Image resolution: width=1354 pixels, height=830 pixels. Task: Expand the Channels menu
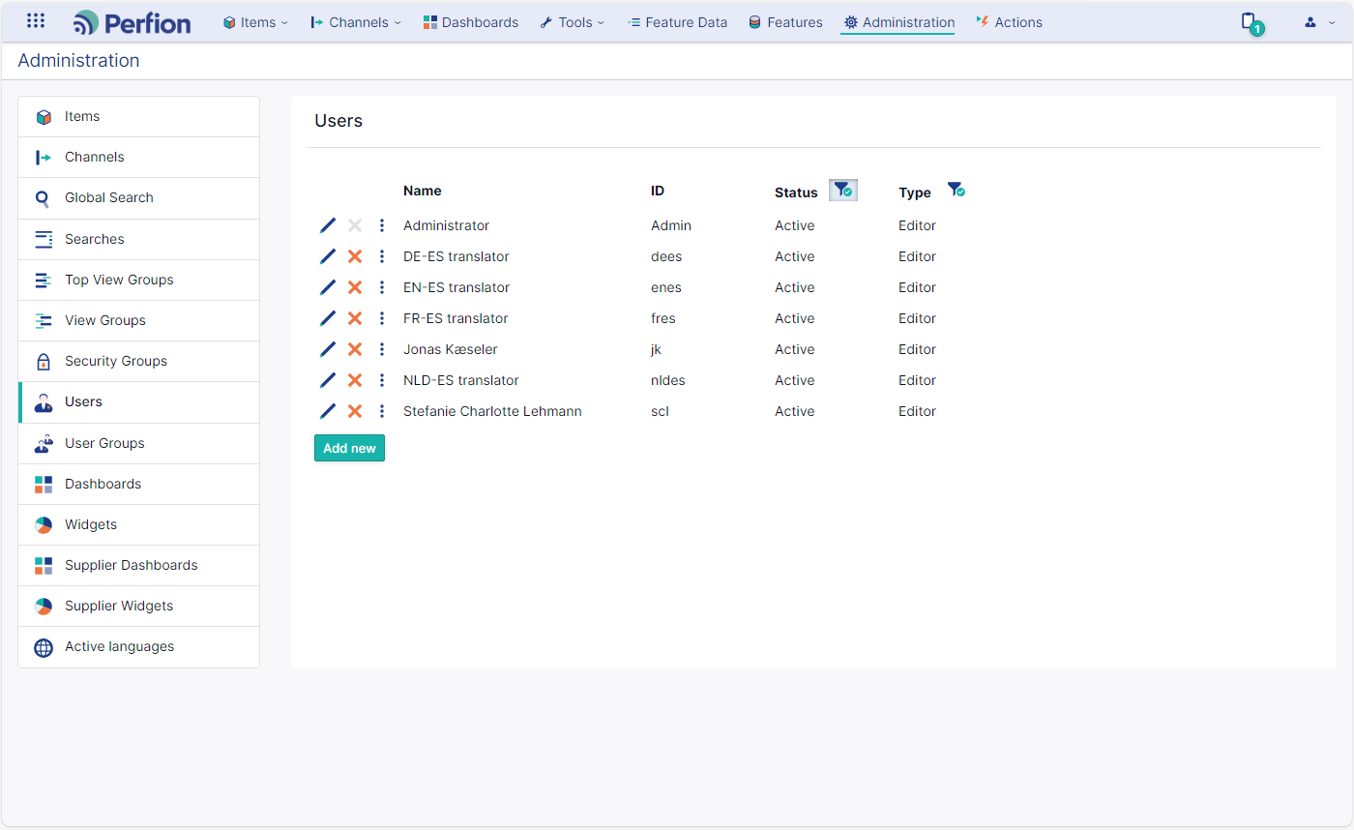pos(356,22)
